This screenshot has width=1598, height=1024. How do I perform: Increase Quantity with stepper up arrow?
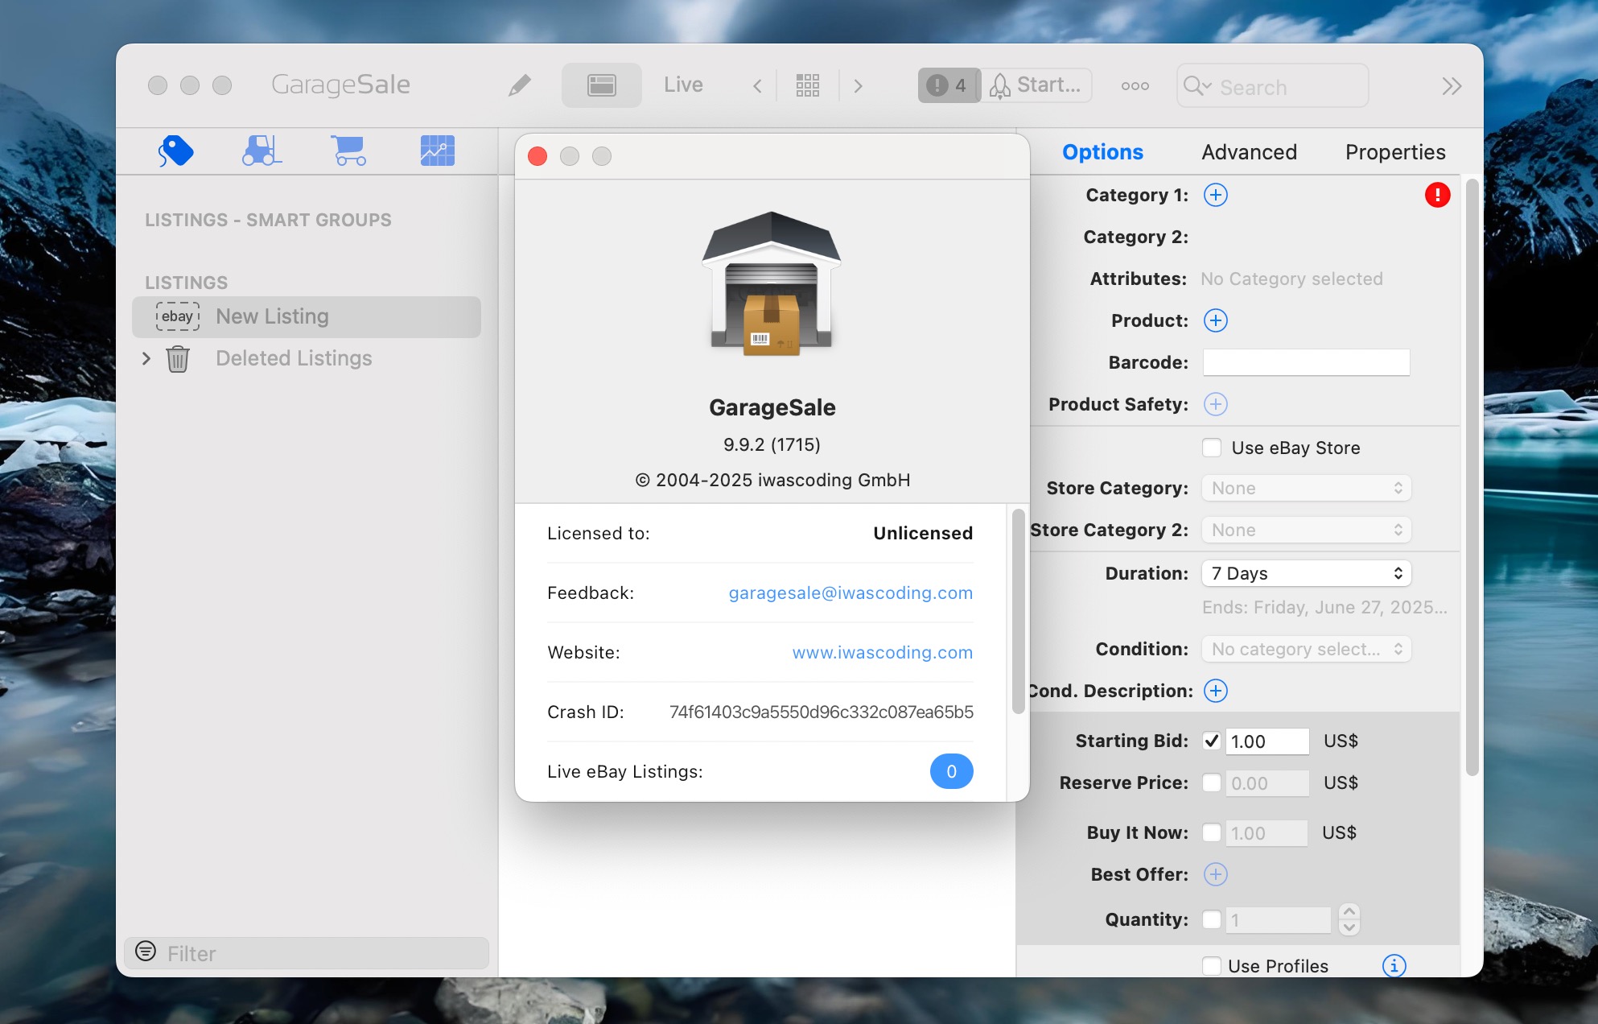[x=1349, y=911]
